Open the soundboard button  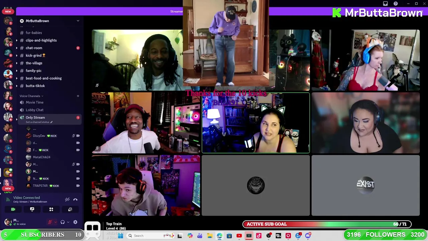(70, 209)
